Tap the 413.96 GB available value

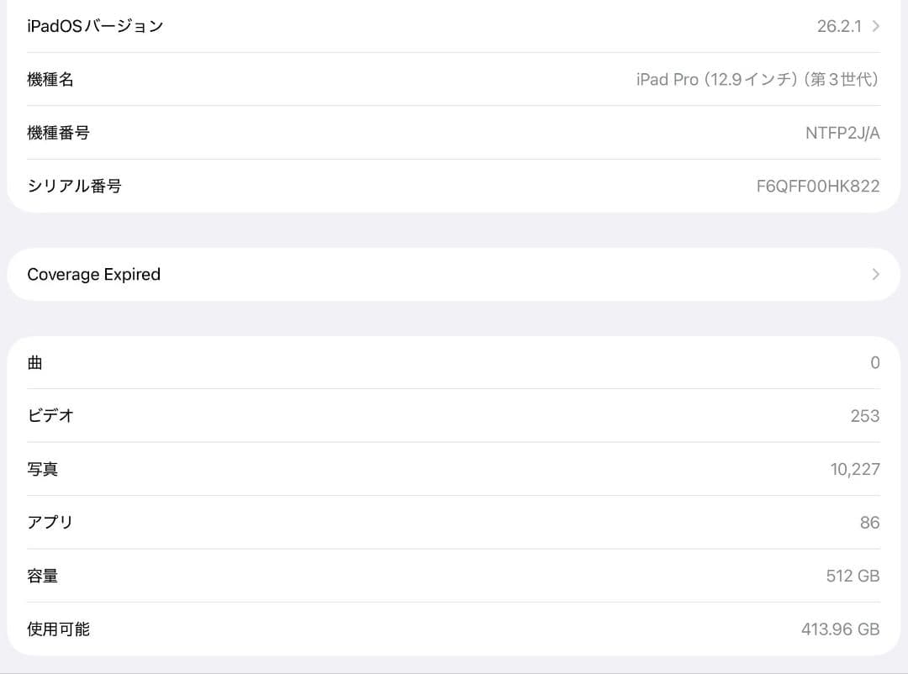point(840,629)
